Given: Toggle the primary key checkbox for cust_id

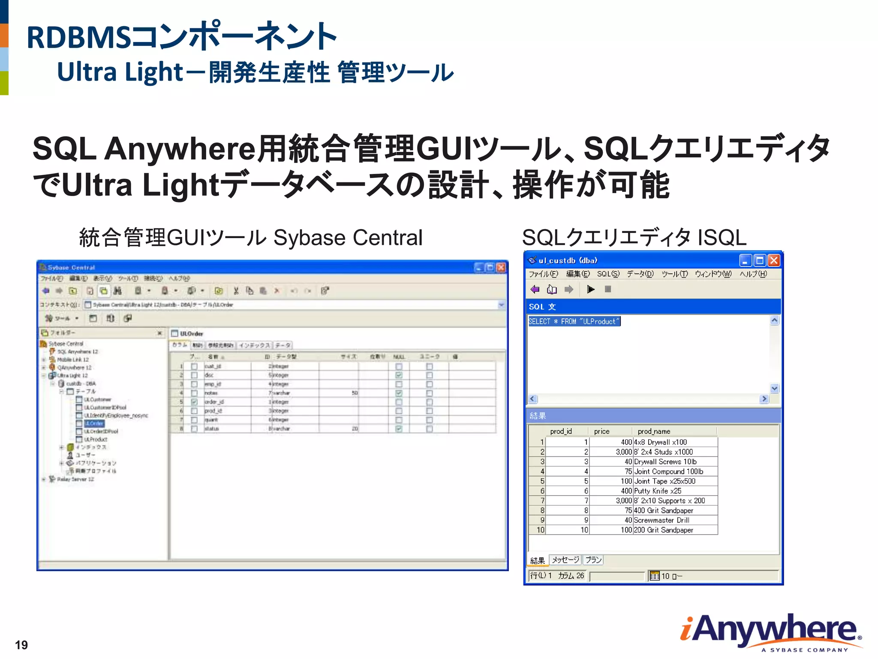Looking at the screenshot, I should point(194,366).
